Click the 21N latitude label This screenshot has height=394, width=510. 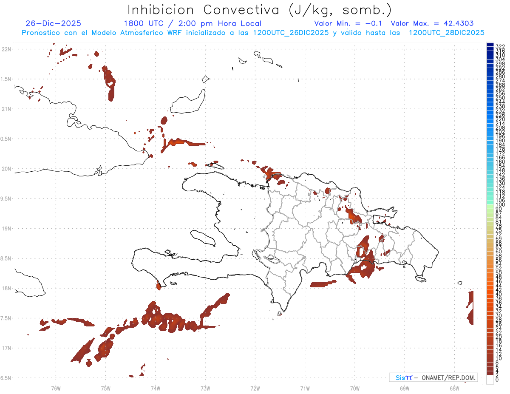(x=7, y=109)
